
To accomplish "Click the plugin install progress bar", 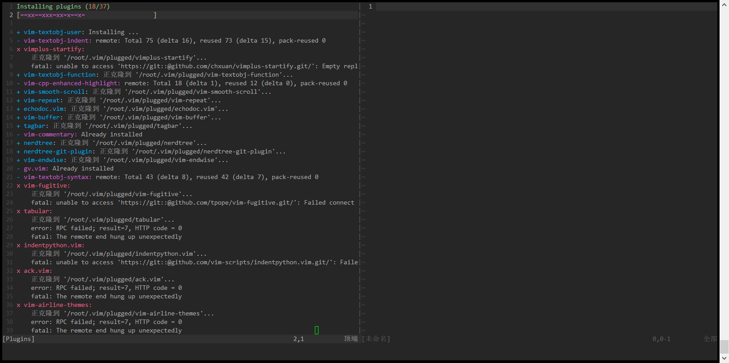I will point(87,15).
